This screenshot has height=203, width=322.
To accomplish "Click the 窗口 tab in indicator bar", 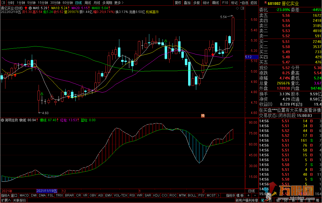I will 14,195.
